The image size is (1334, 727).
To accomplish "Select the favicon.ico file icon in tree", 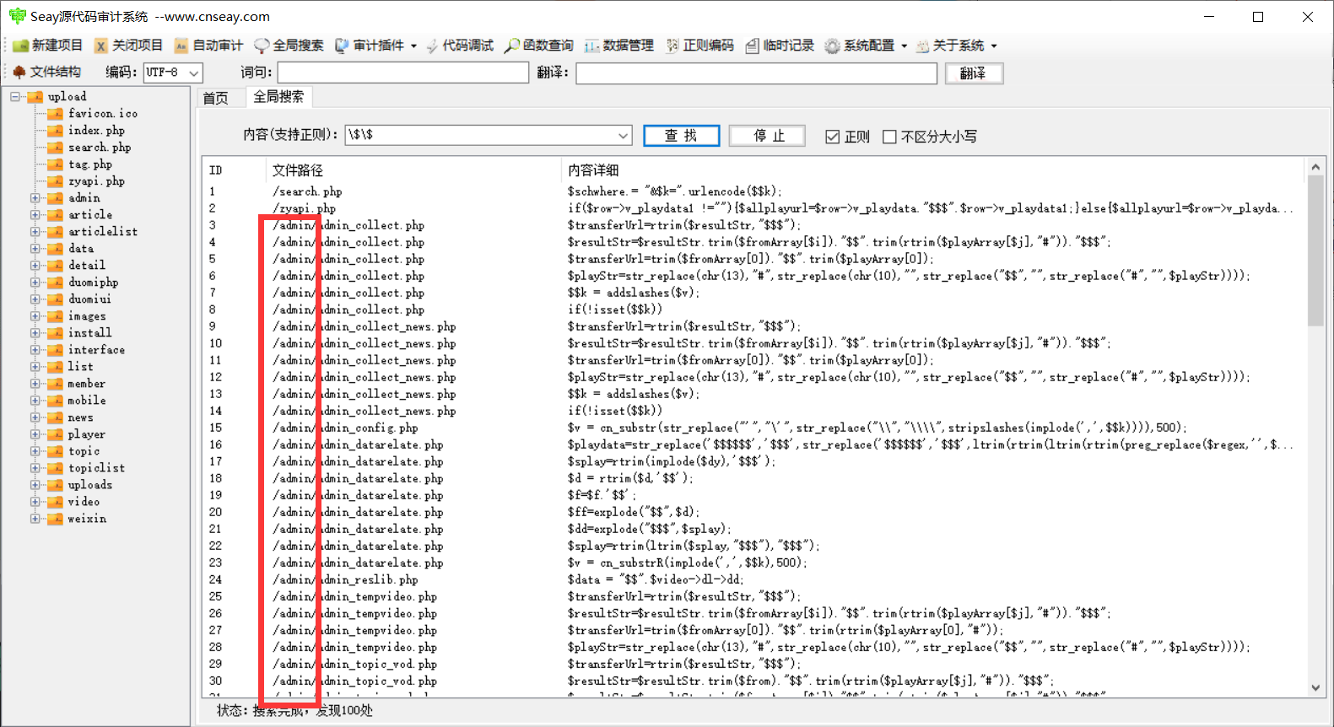I will point(56,114).
